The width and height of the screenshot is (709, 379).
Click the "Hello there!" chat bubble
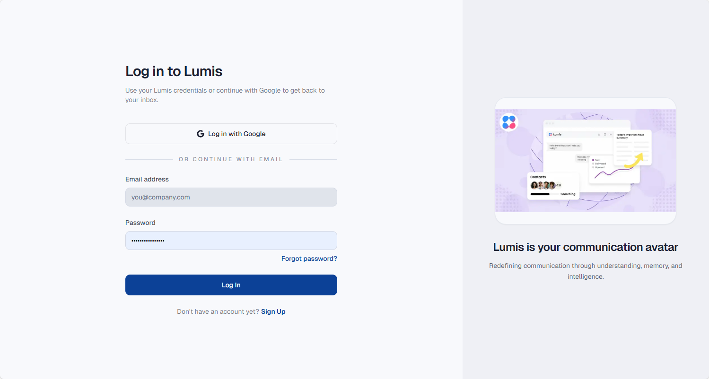point(565,146)
